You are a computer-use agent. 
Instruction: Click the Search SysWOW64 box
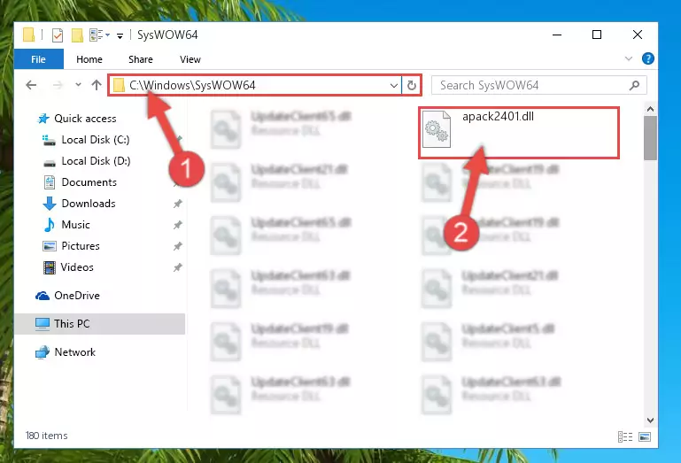point(538,85)
